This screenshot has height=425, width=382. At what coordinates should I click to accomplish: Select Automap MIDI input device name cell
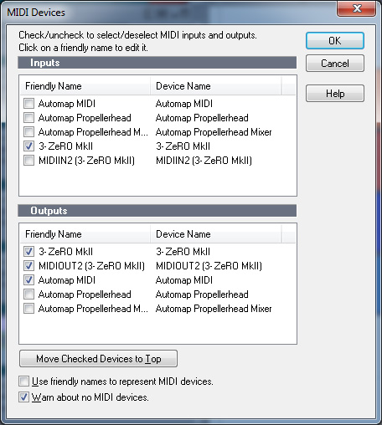(184, 104)
